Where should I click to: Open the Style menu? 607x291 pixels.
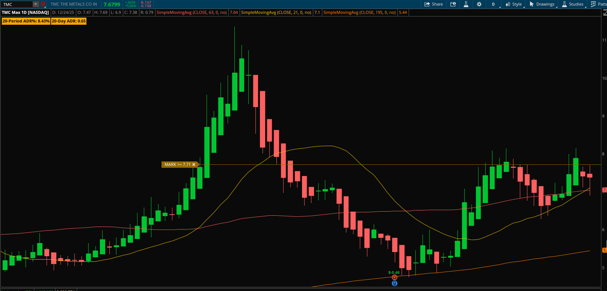pyautogui.click(x=513, y=4)
